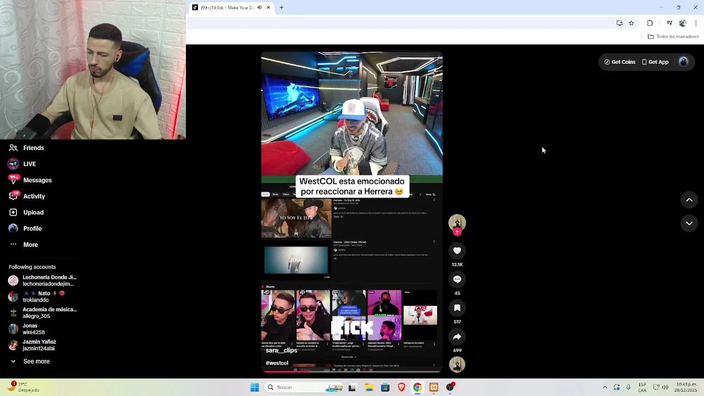704x396 pixels.
Task: Follow creator via red plus badge
Action: click(x=457, y=232)
